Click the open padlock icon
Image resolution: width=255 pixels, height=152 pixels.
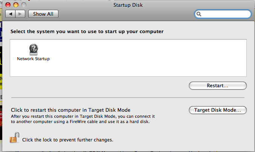tap(14, 138)
